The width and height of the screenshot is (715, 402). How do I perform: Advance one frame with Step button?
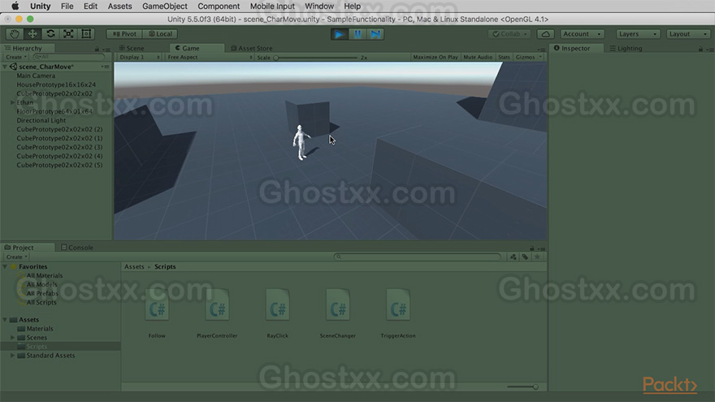375,34
